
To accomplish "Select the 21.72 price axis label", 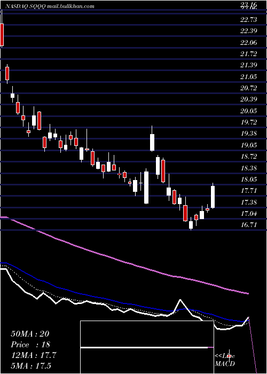I will [249, 54].
